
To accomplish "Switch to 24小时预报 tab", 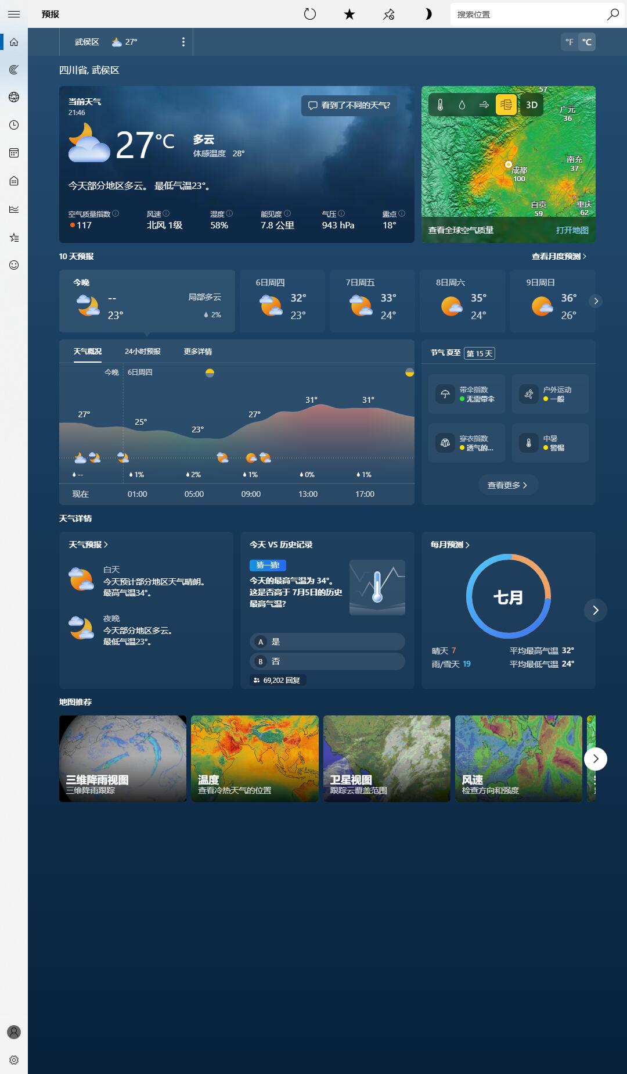I will 143,352.
